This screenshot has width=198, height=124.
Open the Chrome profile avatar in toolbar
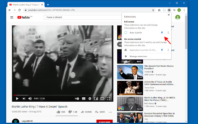click(179, 10)
